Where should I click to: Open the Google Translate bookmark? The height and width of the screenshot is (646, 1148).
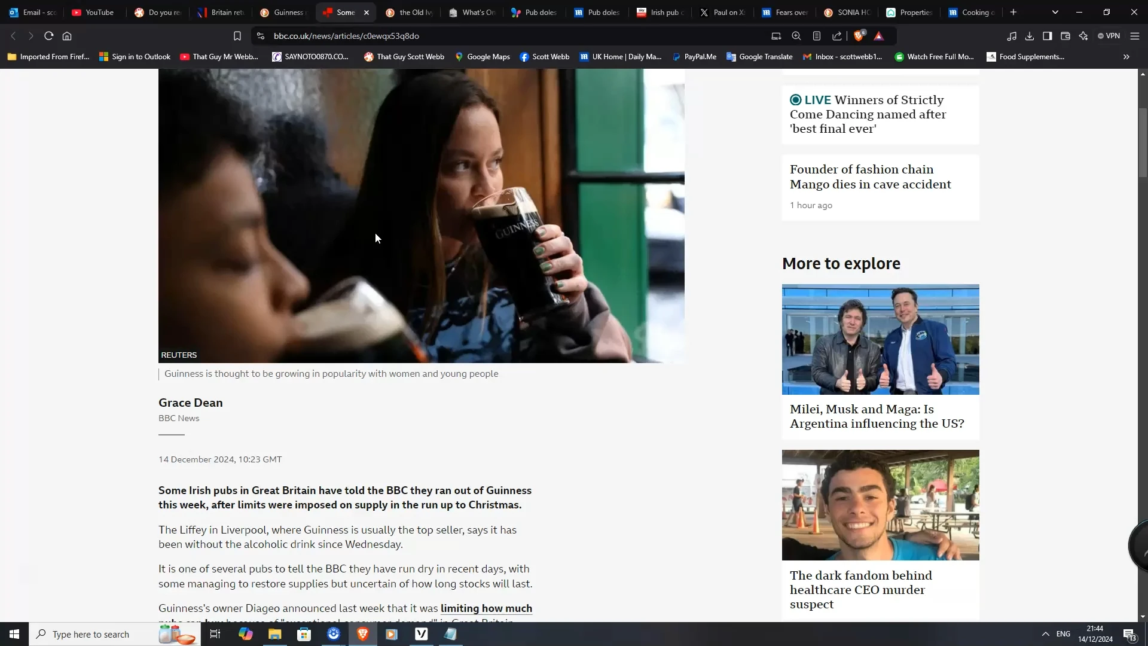[759, 57]
